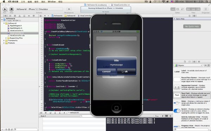
Task: Select the Segmented Control library object
Action: 192,87
